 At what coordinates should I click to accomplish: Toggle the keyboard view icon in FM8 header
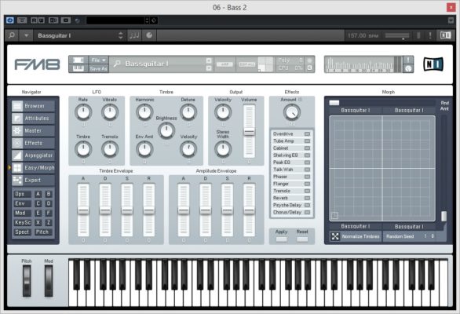pos(78,68)
